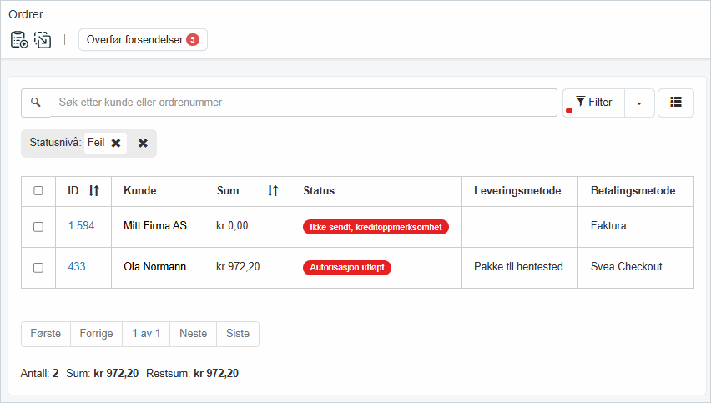This screenshot has width=711, height=403.
Task: Check the box for order 1 594
Action: tap(38, 226)
